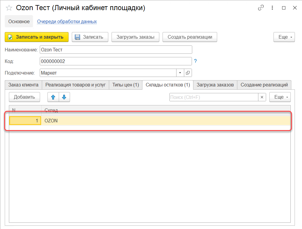Select row number 1 cell

pos(25,121)
